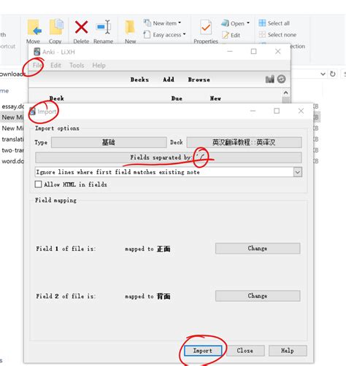Click the Copy to icon
Viewport: 346px width, 366px height.
56,27
